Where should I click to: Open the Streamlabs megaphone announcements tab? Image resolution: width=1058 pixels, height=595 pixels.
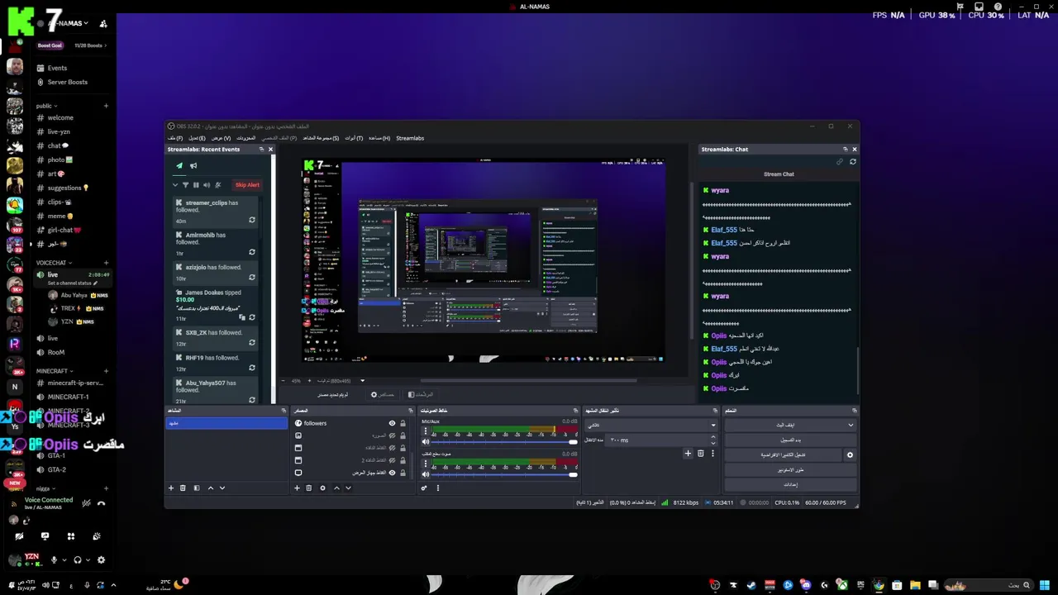click(x=193, y=166)
